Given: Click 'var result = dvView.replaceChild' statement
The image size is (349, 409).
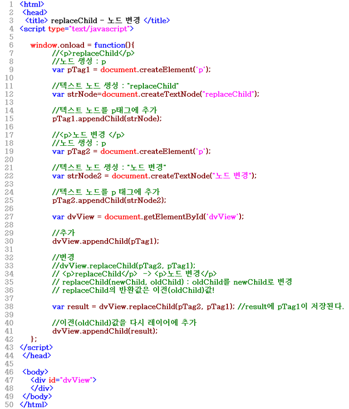Looking at the screenshot, I should coord(143,307).
